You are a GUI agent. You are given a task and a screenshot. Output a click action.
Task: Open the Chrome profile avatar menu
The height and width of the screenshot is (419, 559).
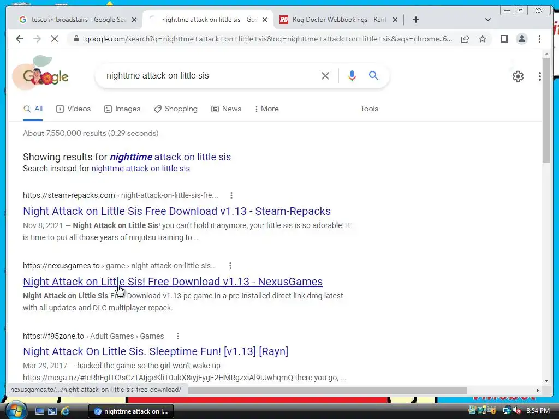521,39
